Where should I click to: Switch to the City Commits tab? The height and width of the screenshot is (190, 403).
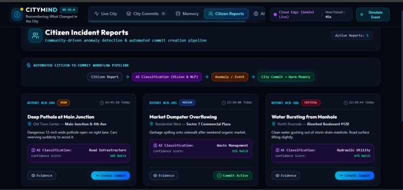coord(146,13)
